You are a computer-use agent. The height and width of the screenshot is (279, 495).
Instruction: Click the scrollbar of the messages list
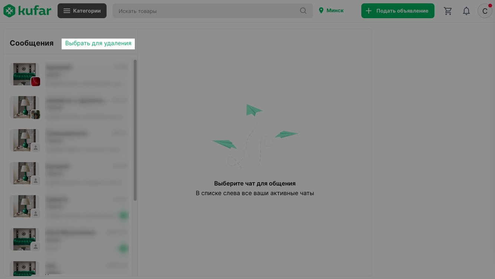point(135,130)
